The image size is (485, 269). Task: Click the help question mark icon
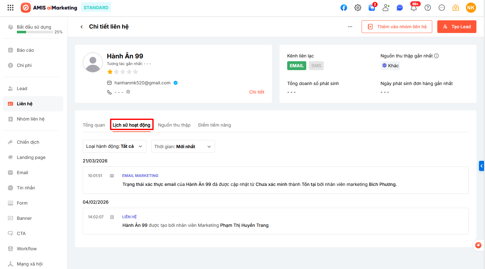(428, 8)
